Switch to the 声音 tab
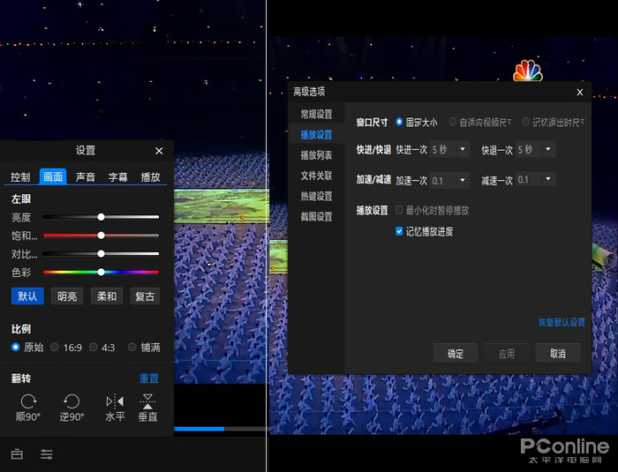618x472 pixels. coord(86,177)
